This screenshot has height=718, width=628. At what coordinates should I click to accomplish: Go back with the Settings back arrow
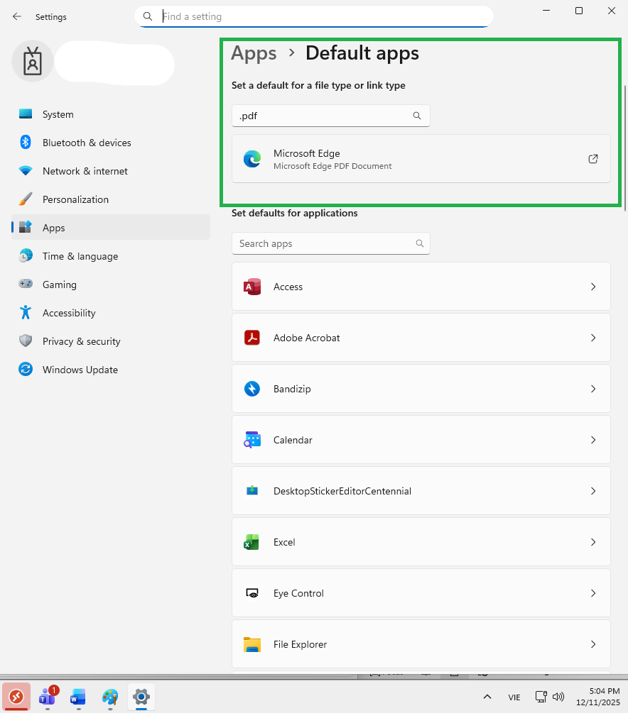17,16
